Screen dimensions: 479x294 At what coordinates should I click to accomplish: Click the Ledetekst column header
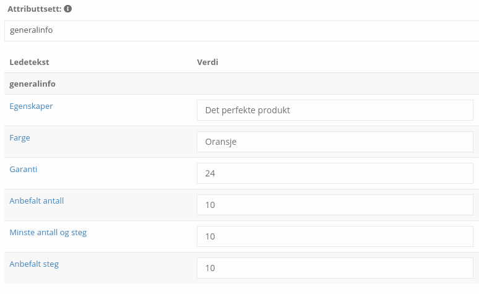pyautogui.click(x=29, y=62)
